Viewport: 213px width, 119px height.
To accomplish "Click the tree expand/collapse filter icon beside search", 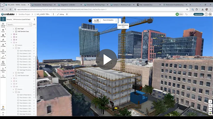I will (x=34, y=24).
